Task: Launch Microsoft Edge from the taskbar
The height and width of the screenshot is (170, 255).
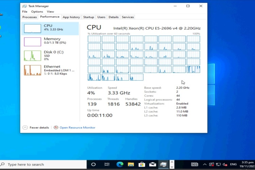Action: (x=120, y=165)
